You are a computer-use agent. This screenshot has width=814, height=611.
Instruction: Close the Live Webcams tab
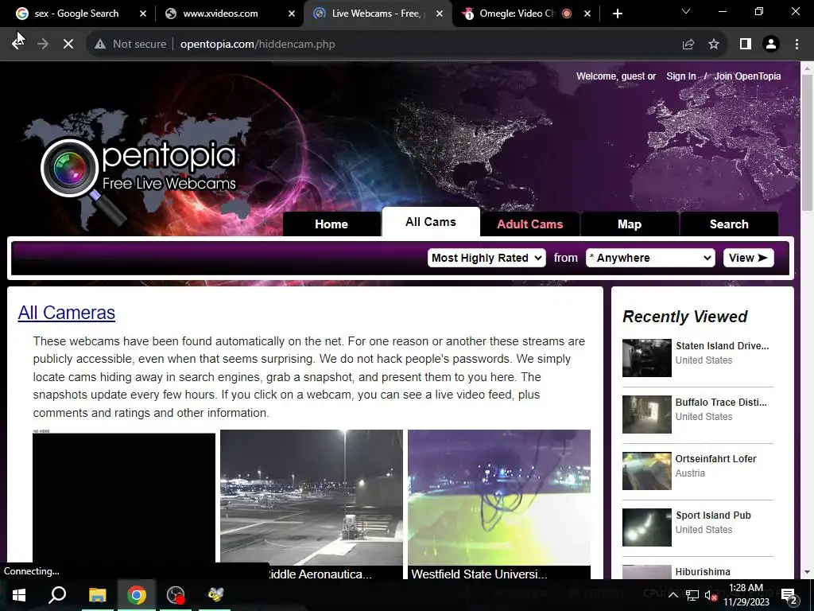440,14
